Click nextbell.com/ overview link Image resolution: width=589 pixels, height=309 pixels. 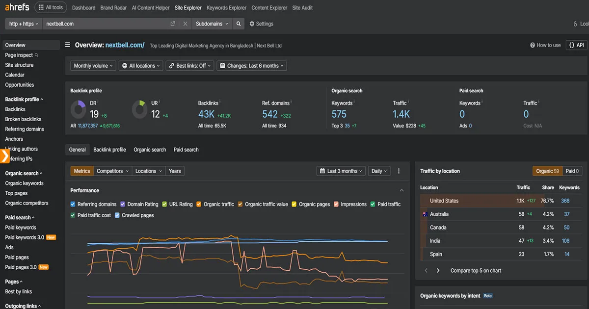click(125, 45)
